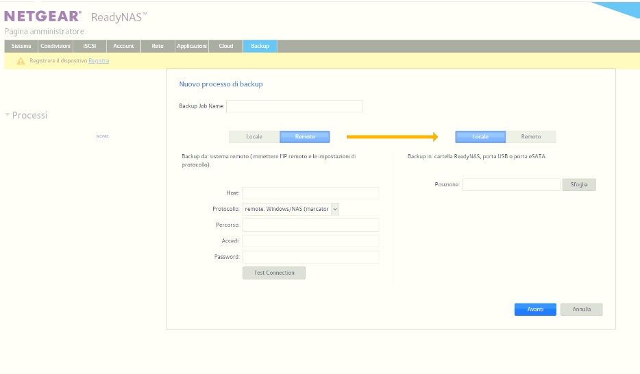
Task: Select Remoto as backup source
Action: 305,137
